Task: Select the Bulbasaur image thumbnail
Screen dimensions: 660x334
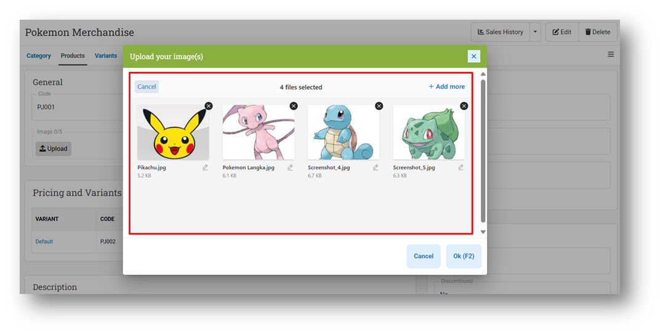Action: tap(429, 132)
